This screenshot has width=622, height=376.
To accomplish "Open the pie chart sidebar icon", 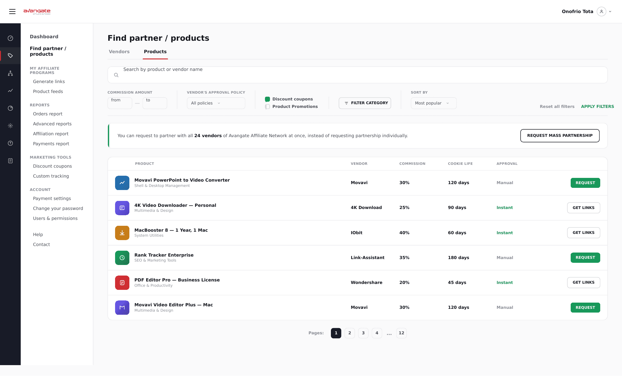I will click(10, 108).
